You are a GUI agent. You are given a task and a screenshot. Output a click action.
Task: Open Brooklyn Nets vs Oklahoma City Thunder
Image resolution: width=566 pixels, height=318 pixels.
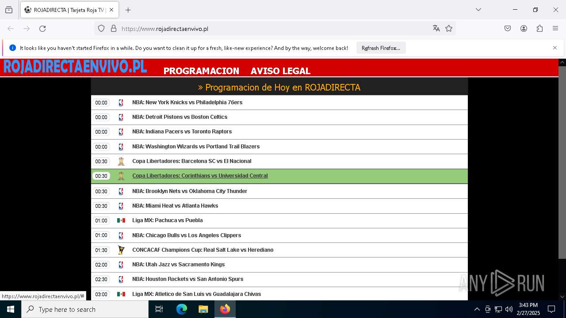[x=190, y=191]
